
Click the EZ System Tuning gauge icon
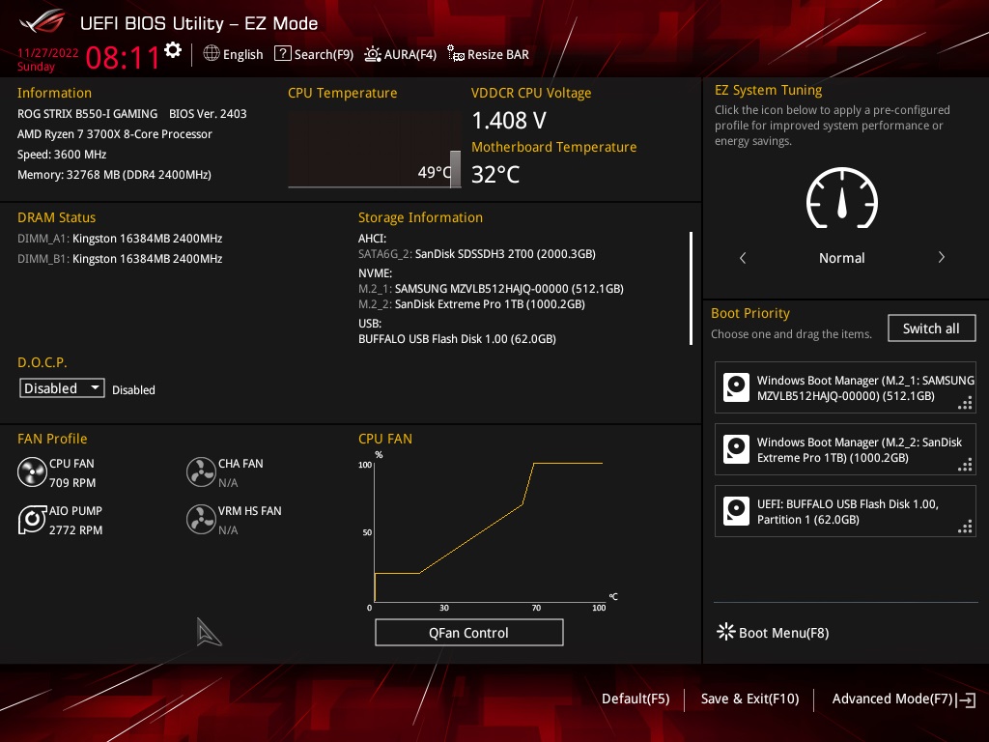[842, 198]
